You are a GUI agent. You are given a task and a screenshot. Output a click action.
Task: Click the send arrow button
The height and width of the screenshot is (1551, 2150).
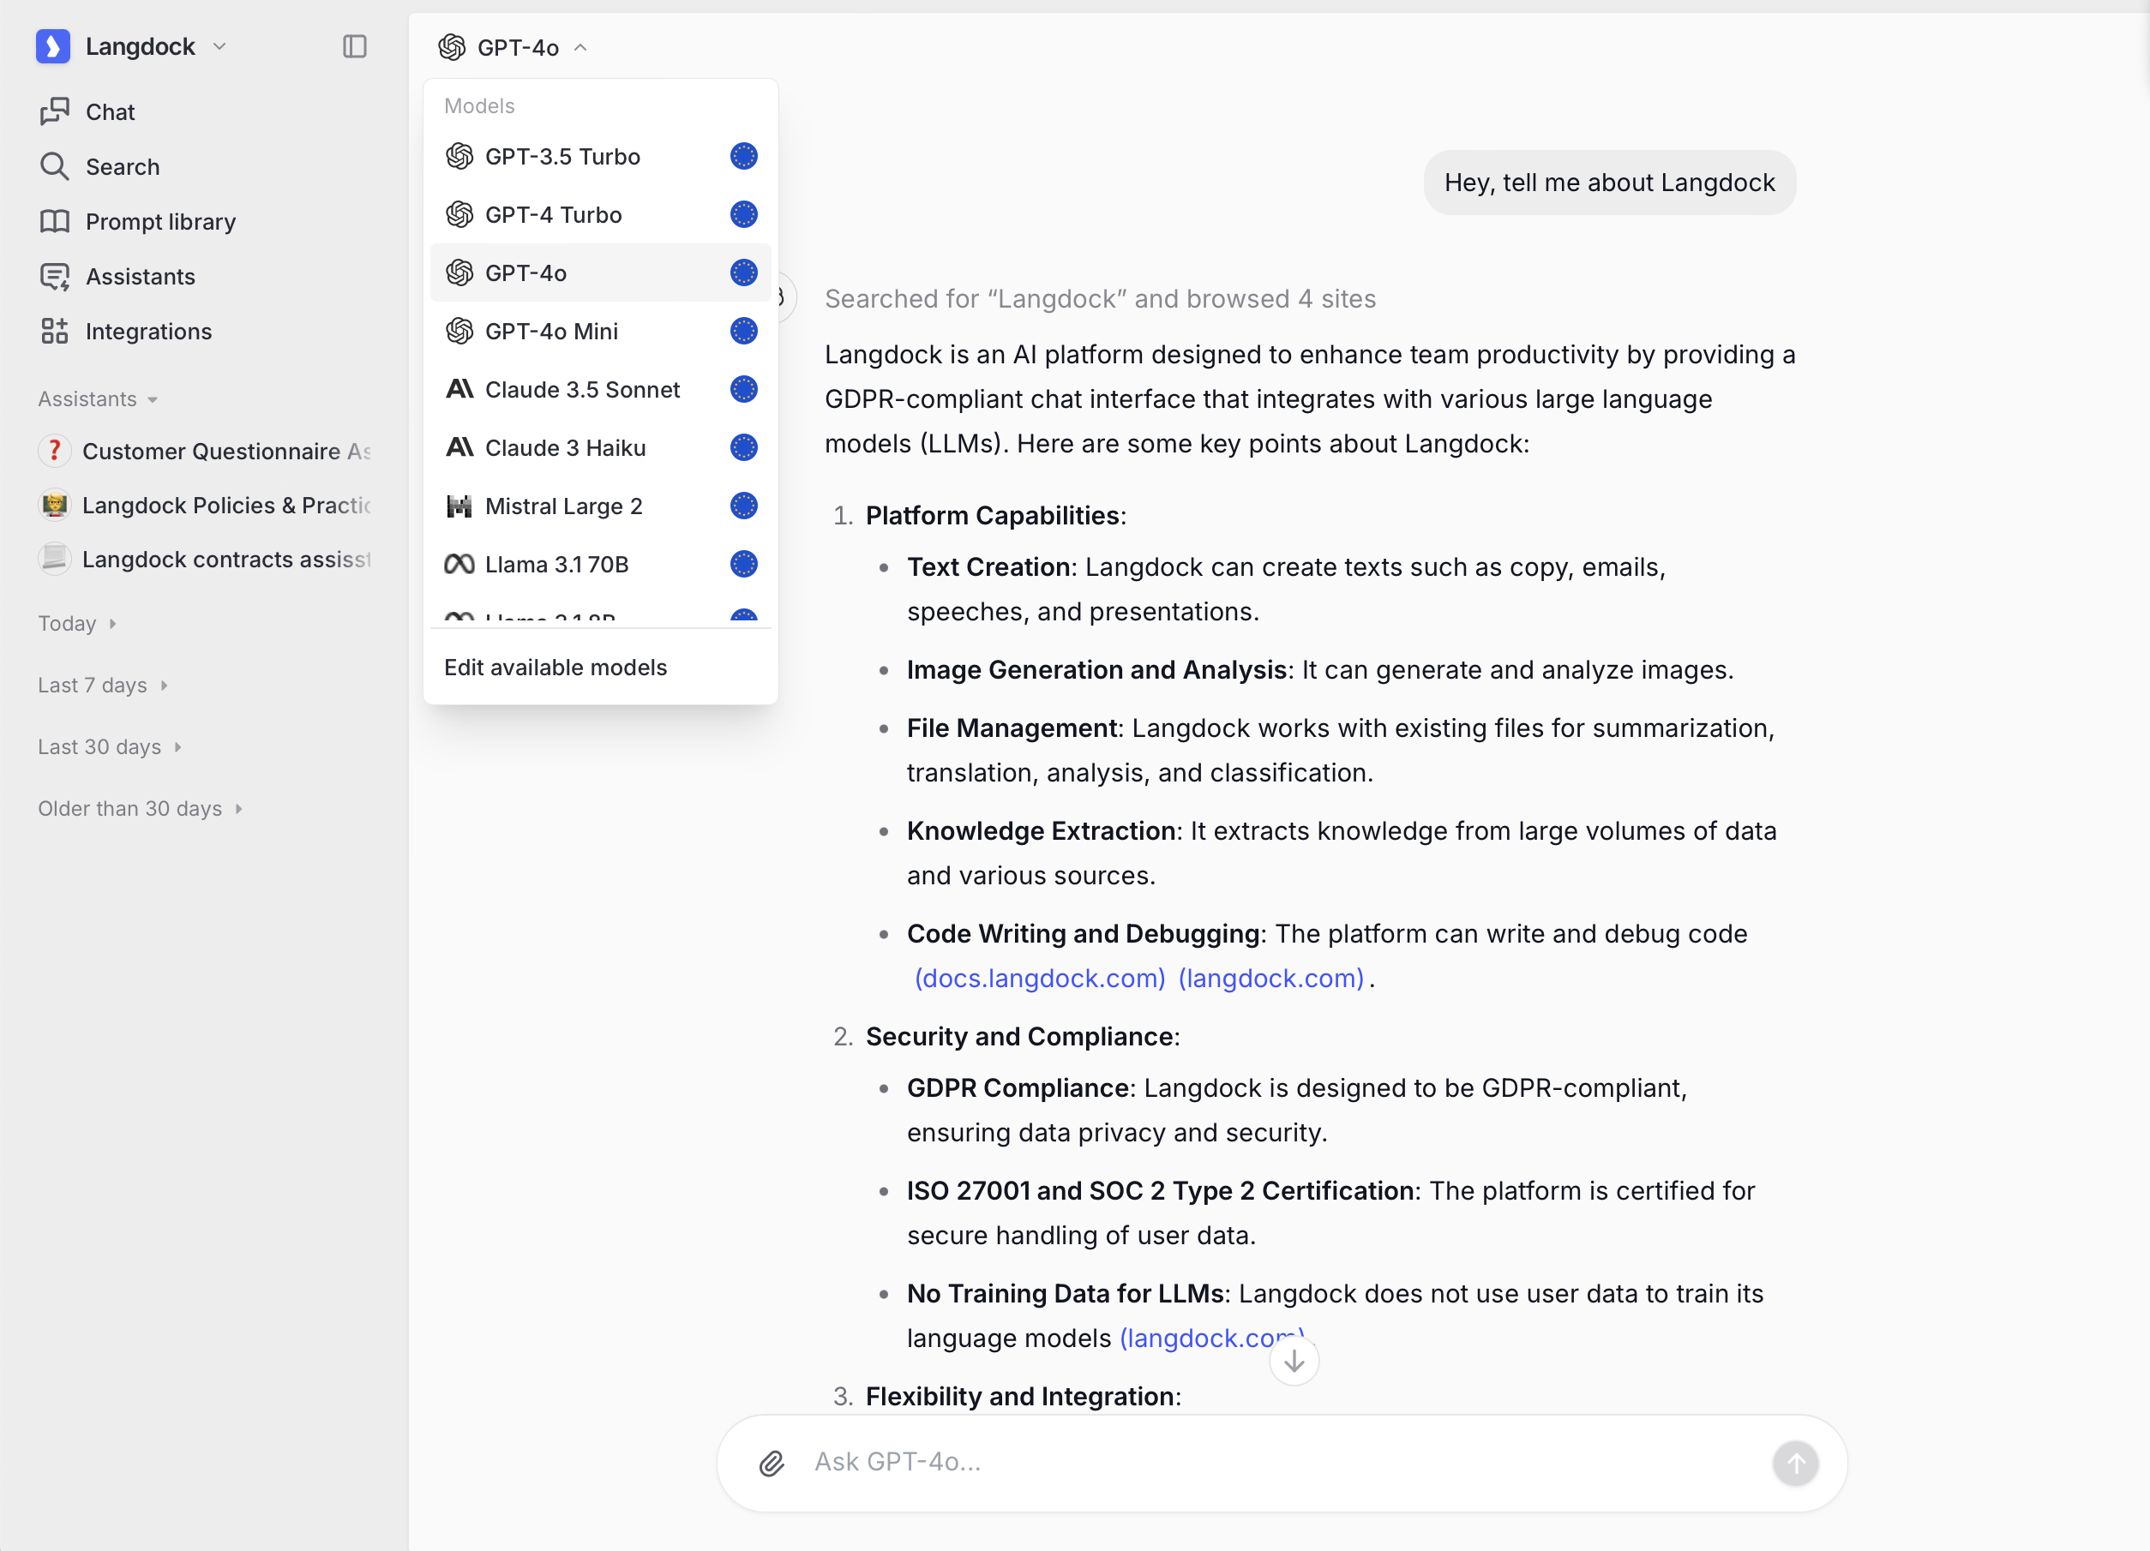point(1794,1463)
